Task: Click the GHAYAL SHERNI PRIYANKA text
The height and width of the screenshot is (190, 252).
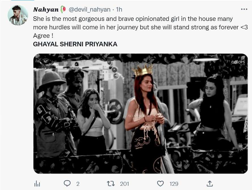Action: point(75,44)
